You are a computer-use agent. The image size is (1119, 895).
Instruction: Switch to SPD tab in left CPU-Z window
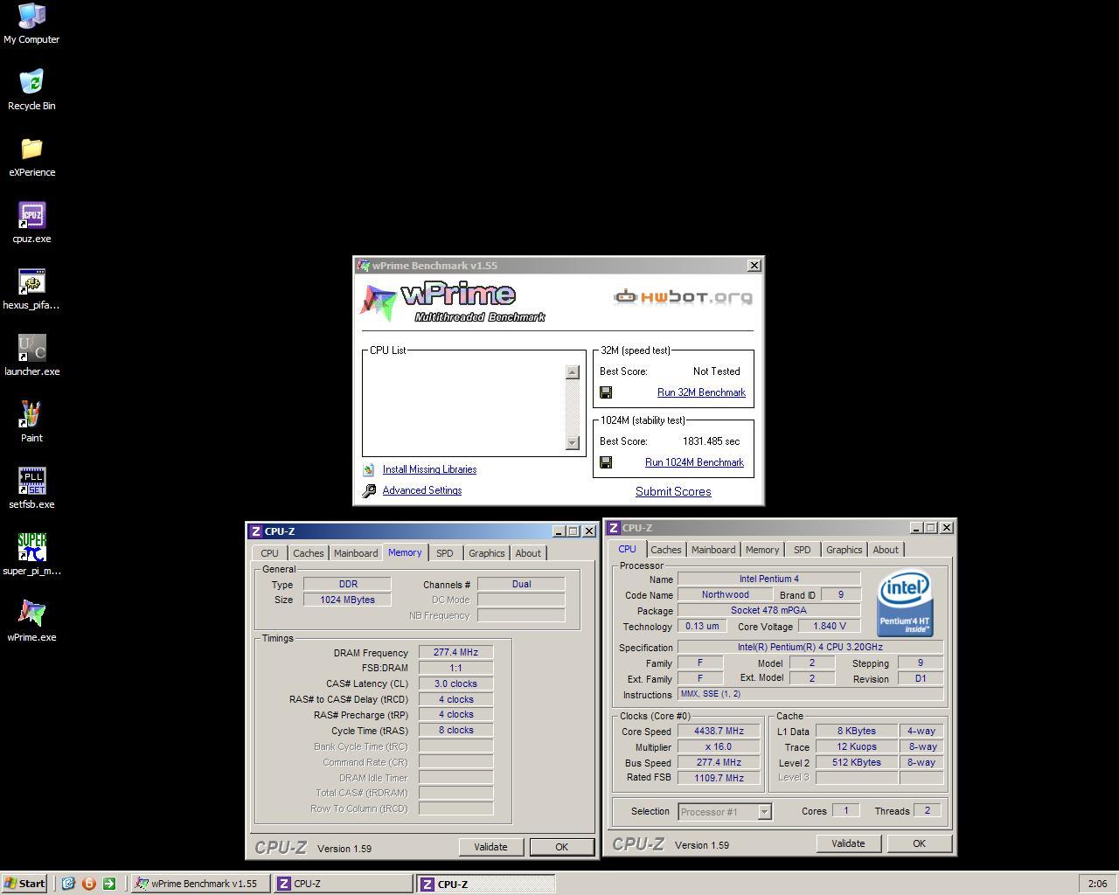pos(445,553)
